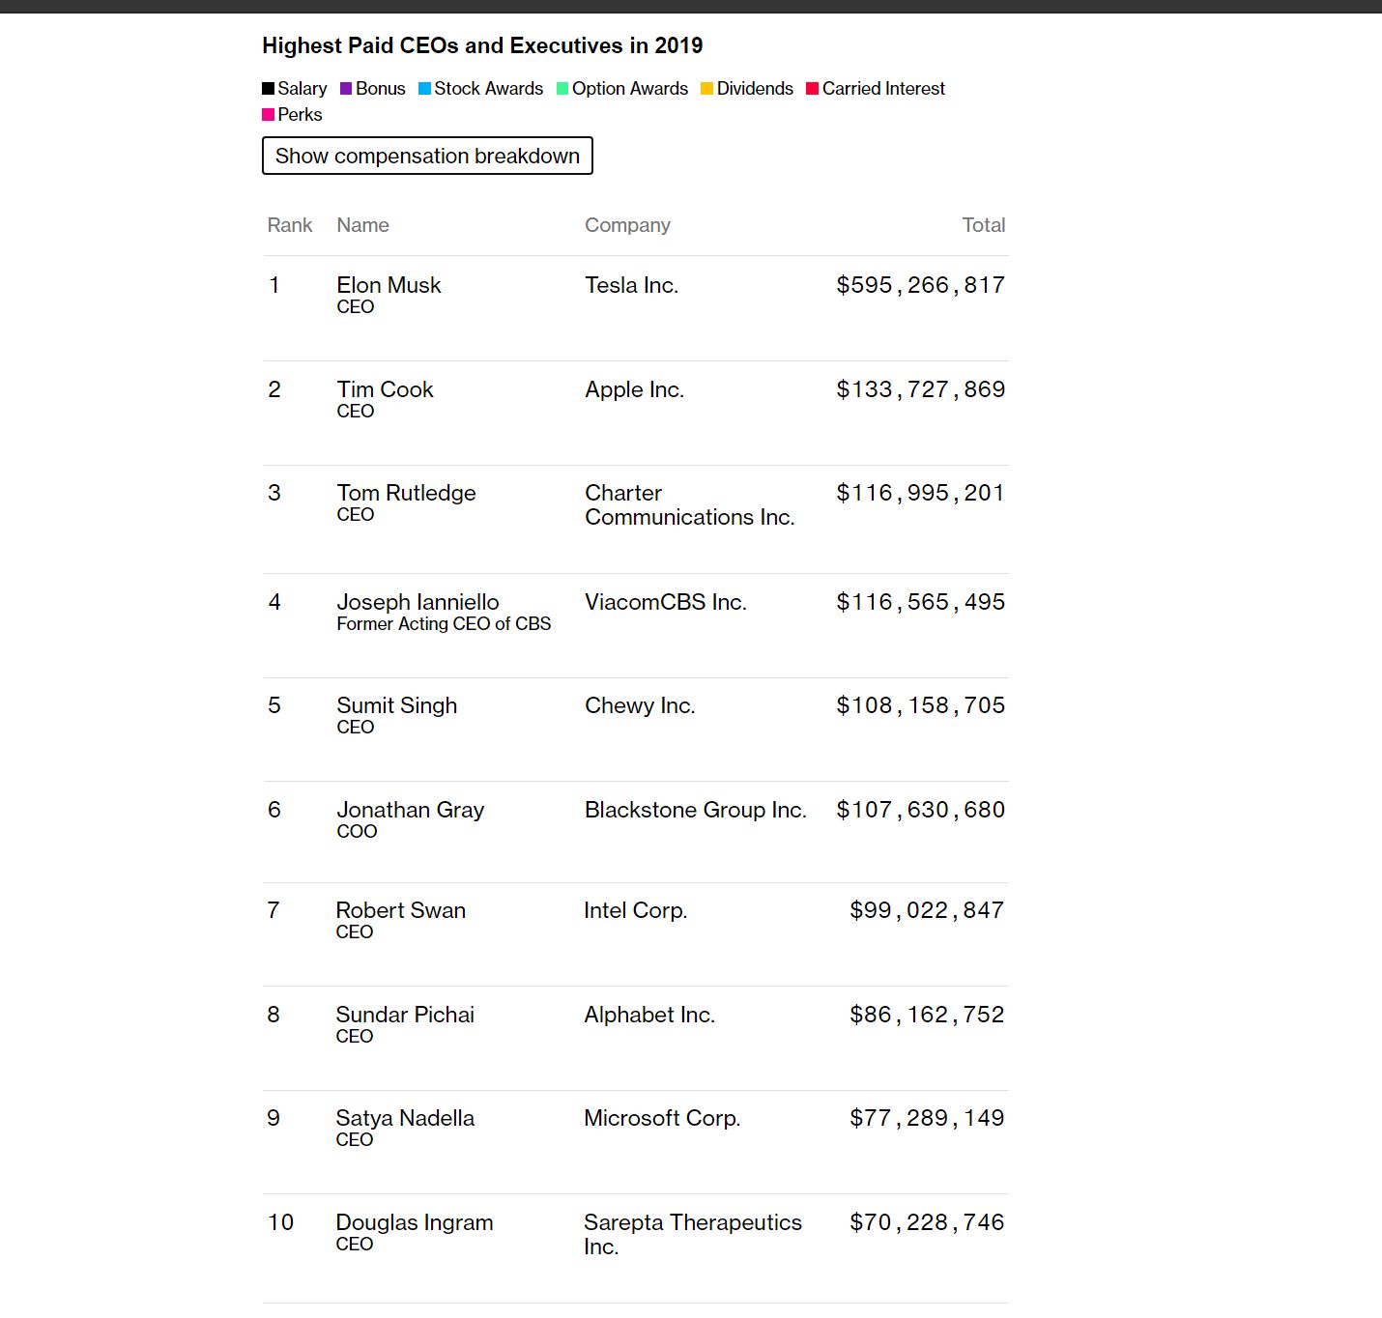Image resolution: width=1382 pixels, height=1318 pixels.
Task: Select Sundar Pichai in the list
Action: pyautogui.click(x=405, y=1015)
